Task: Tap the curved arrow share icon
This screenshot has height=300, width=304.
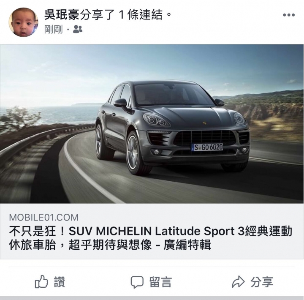Action: [x=238, y=282]
